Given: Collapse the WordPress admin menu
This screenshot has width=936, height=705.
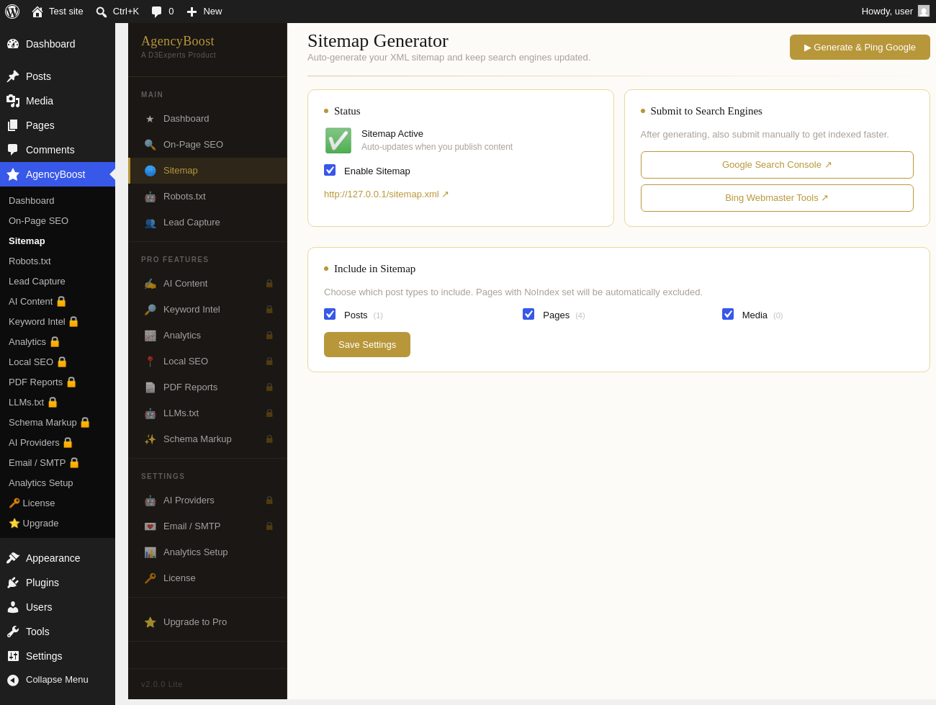Looking at the screenshot, I should click(58, 680).
